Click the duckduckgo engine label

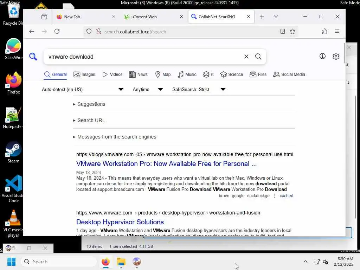coord(258,195)
